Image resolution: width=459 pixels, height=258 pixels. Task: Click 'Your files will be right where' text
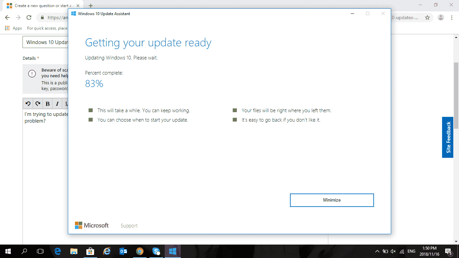pyautogui.click(x=287, y=111)
